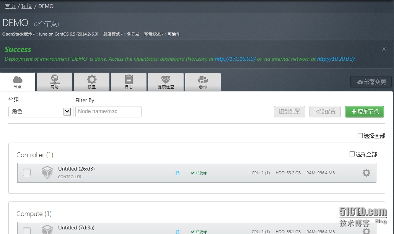Switch to the 动作 (Actions) tab

(203, 82)
